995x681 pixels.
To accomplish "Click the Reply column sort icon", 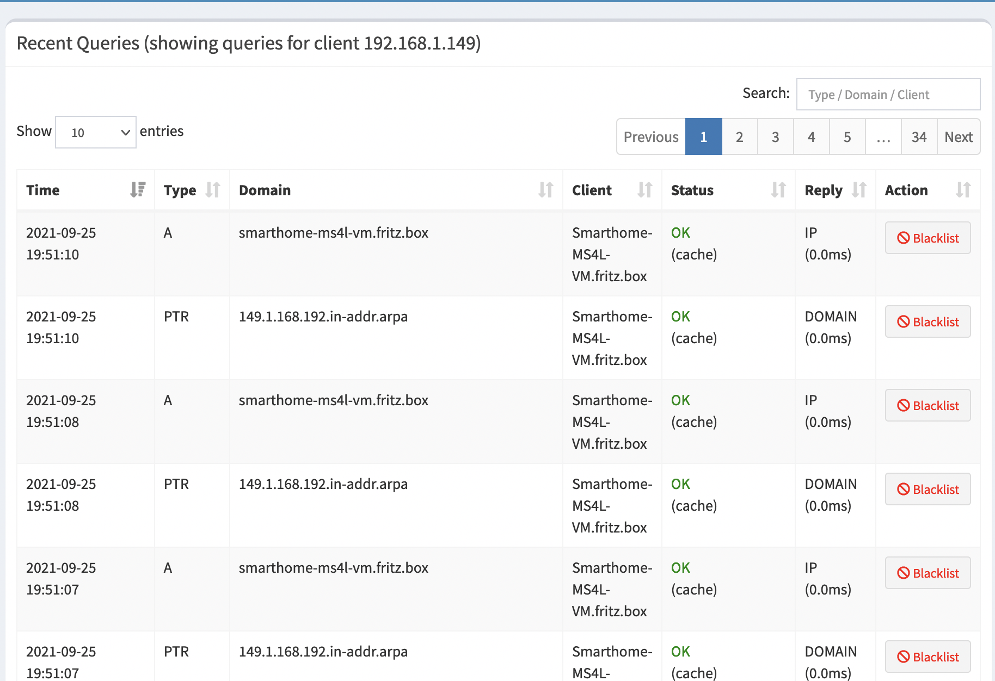I will [858, 190].
